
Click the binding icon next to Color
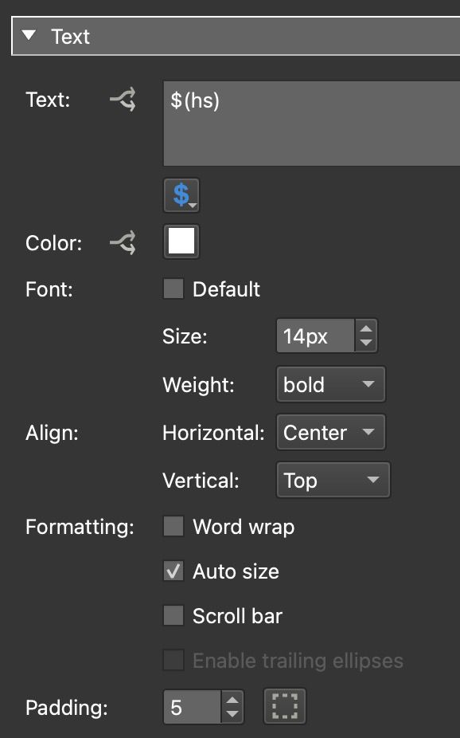click(122, 242)
